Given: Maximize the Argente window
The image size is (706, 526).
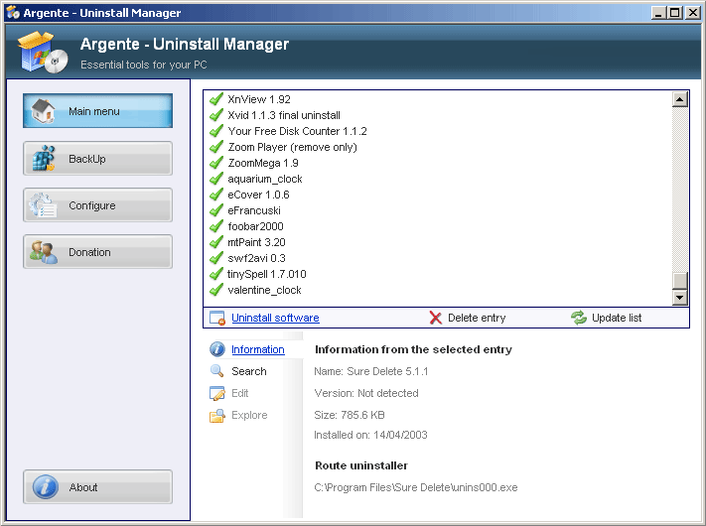Looking at the screenshot, I should (675, 13).
